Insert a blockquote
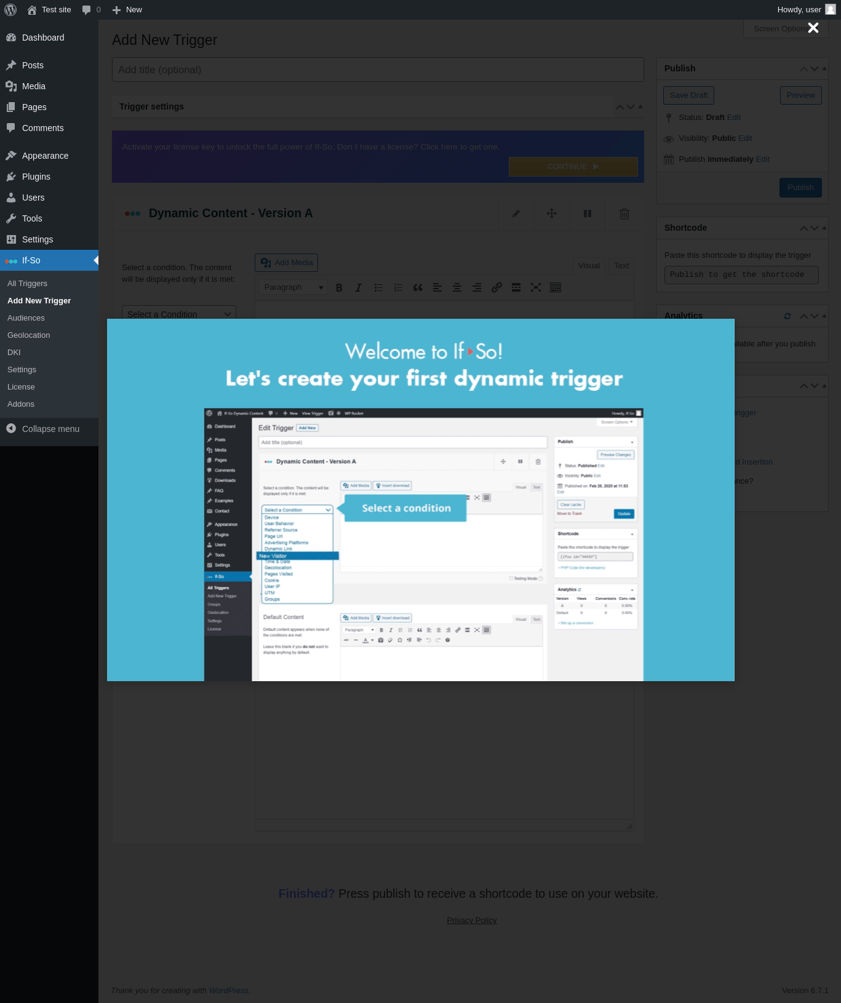Viewport: 841px width, 1003px height. (x=418, y=287)
